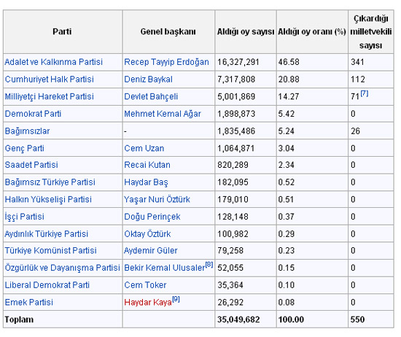Click the Aldığı oy oranı (%) header
Viewport: 401px width, 337px height.
[x=312, y=31]
